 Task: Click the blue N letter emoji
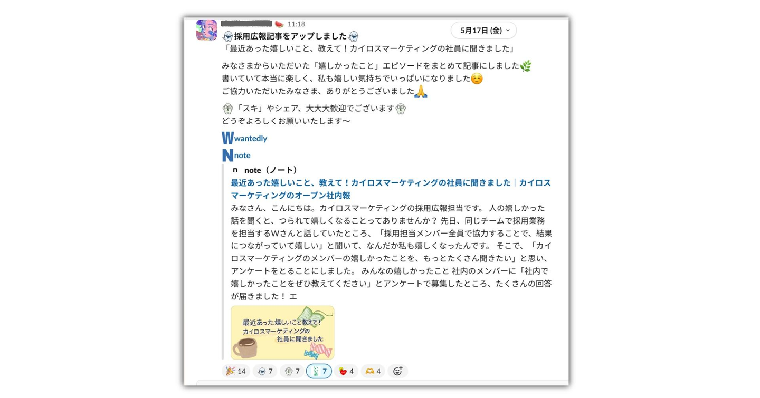(x=227, y=155)
